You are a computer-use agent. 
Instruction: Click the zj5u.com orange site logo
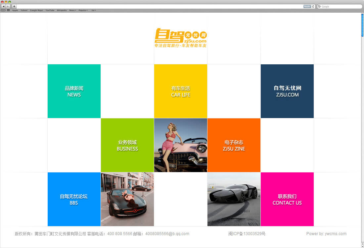coord(180,38)
